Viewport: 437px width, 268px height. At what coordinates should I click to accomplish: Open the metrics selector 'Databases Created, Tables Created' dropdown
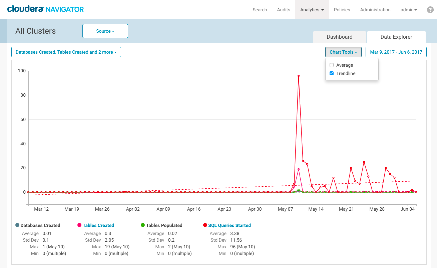(x=66, y=52)
